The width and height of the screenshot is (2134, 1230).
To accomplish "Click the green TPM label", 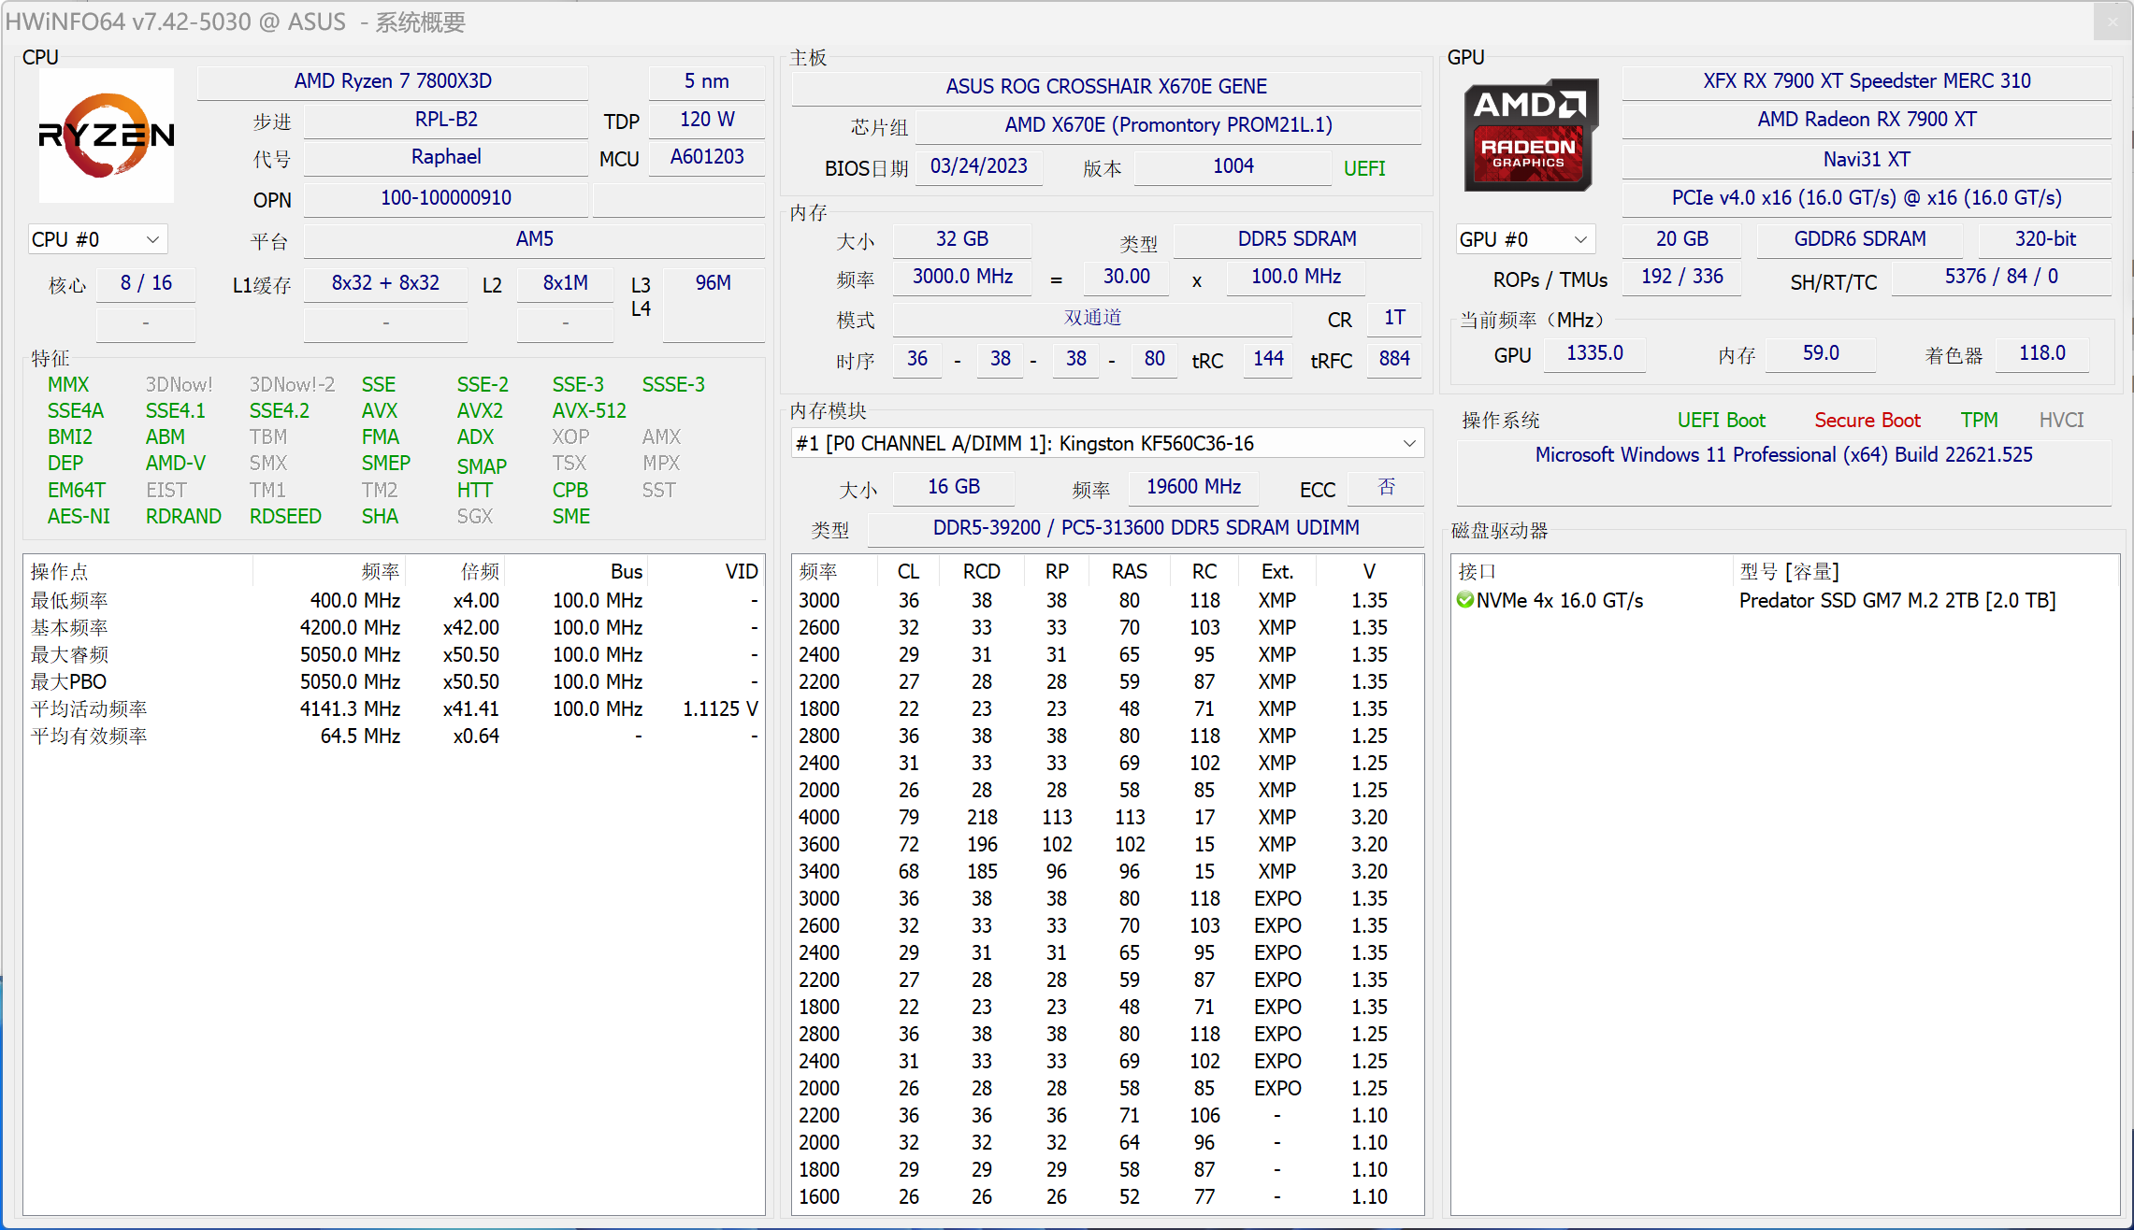I will coord(1980,421).
